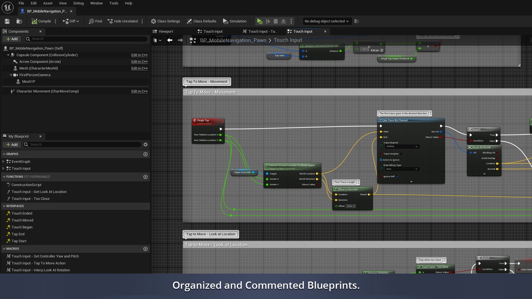Collapse the FirstPersonCamera tree item
The width and height of the screenshot is (532, 299).
tap(11, 75)
